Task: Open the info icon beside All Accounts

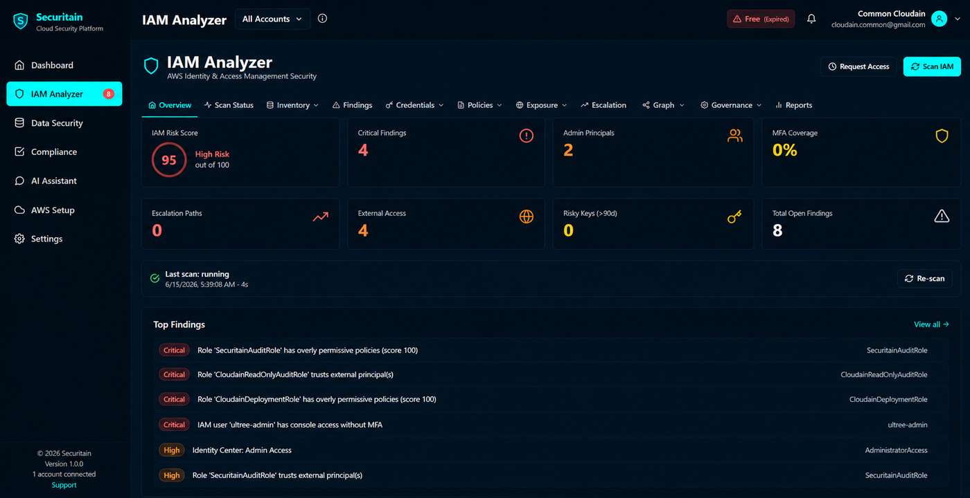Action: pos(322,19)
